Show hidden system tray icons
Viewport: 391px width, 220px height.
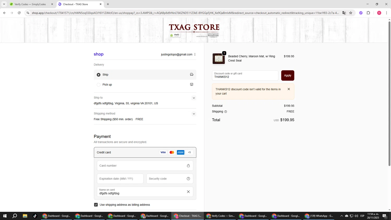[341, 216]
